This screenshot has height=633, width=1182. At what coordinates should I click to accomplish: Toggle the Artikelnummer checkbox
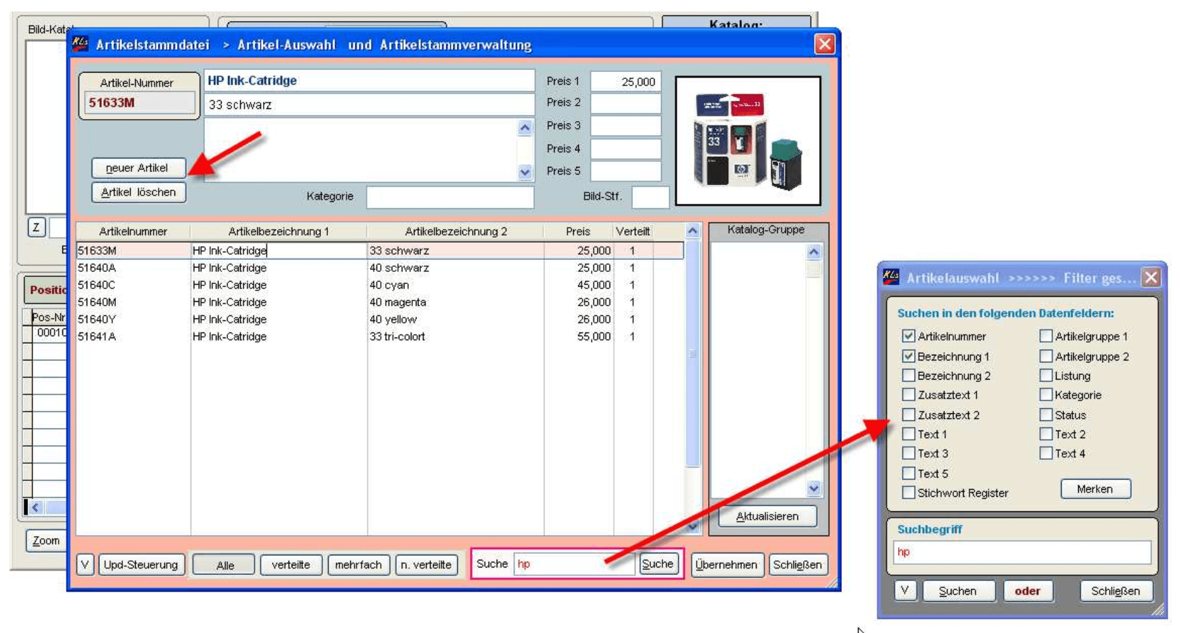click(x=909, y=336)
